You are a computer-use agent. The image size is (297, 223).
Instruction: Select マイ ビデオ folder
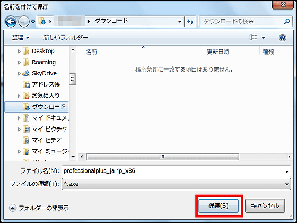pos(47,140)
